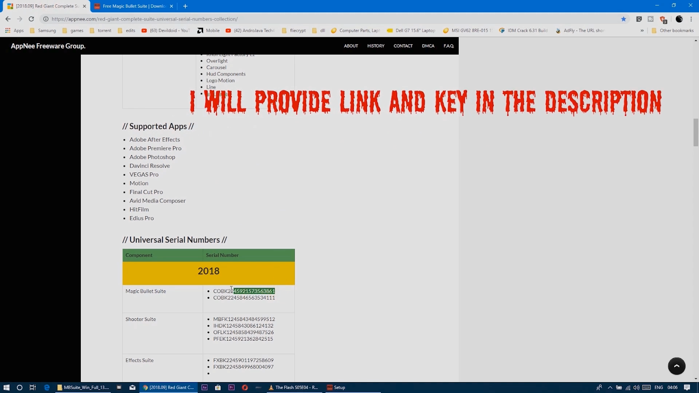
Task: Open After Effects from taskbar
Action: tap(204, 387)
